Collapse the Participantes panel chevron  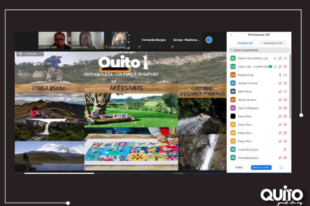point(232,35)
